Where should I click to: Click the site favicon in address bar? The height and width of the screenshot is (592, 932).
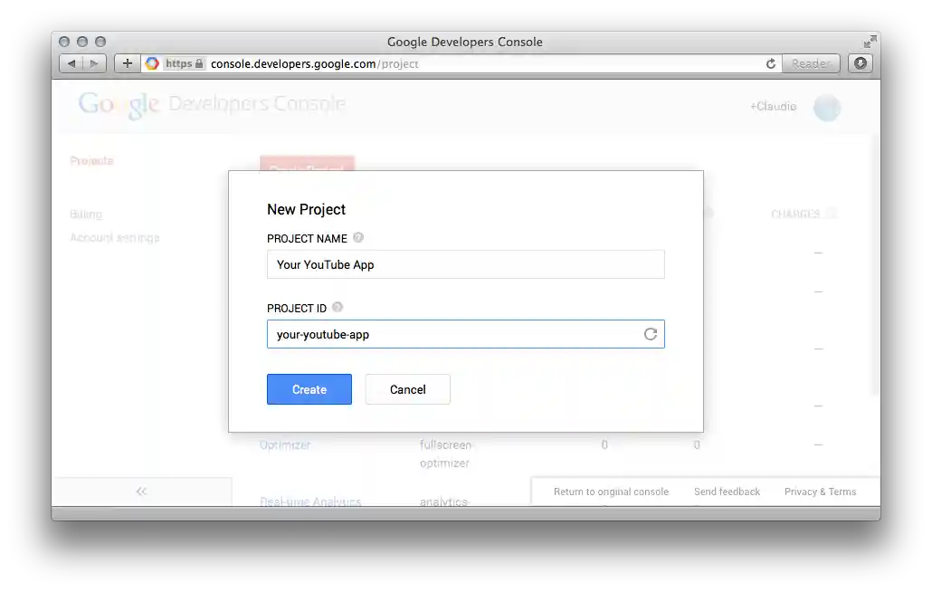[152, 63]
